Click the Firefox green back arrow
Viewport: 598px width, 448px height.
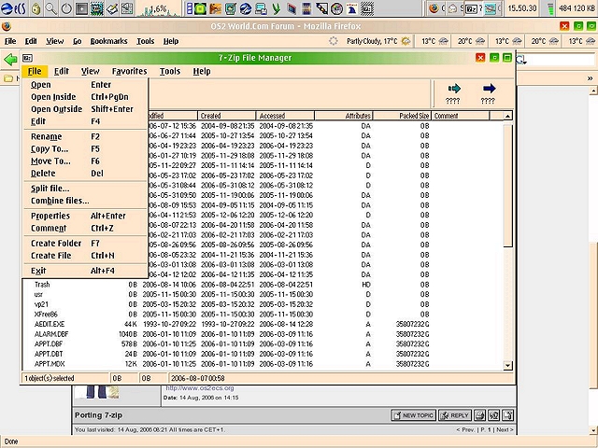10,59
